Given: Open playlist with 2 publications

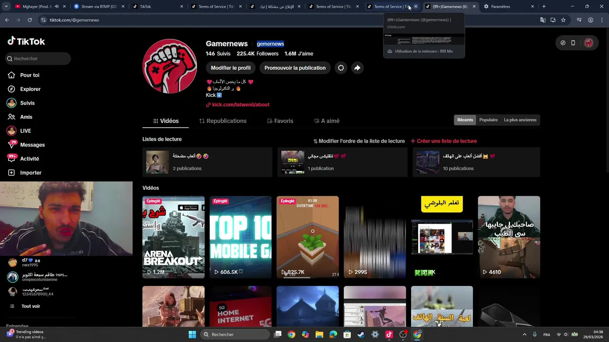Looking at the screenshot, I should pos(207,162).
